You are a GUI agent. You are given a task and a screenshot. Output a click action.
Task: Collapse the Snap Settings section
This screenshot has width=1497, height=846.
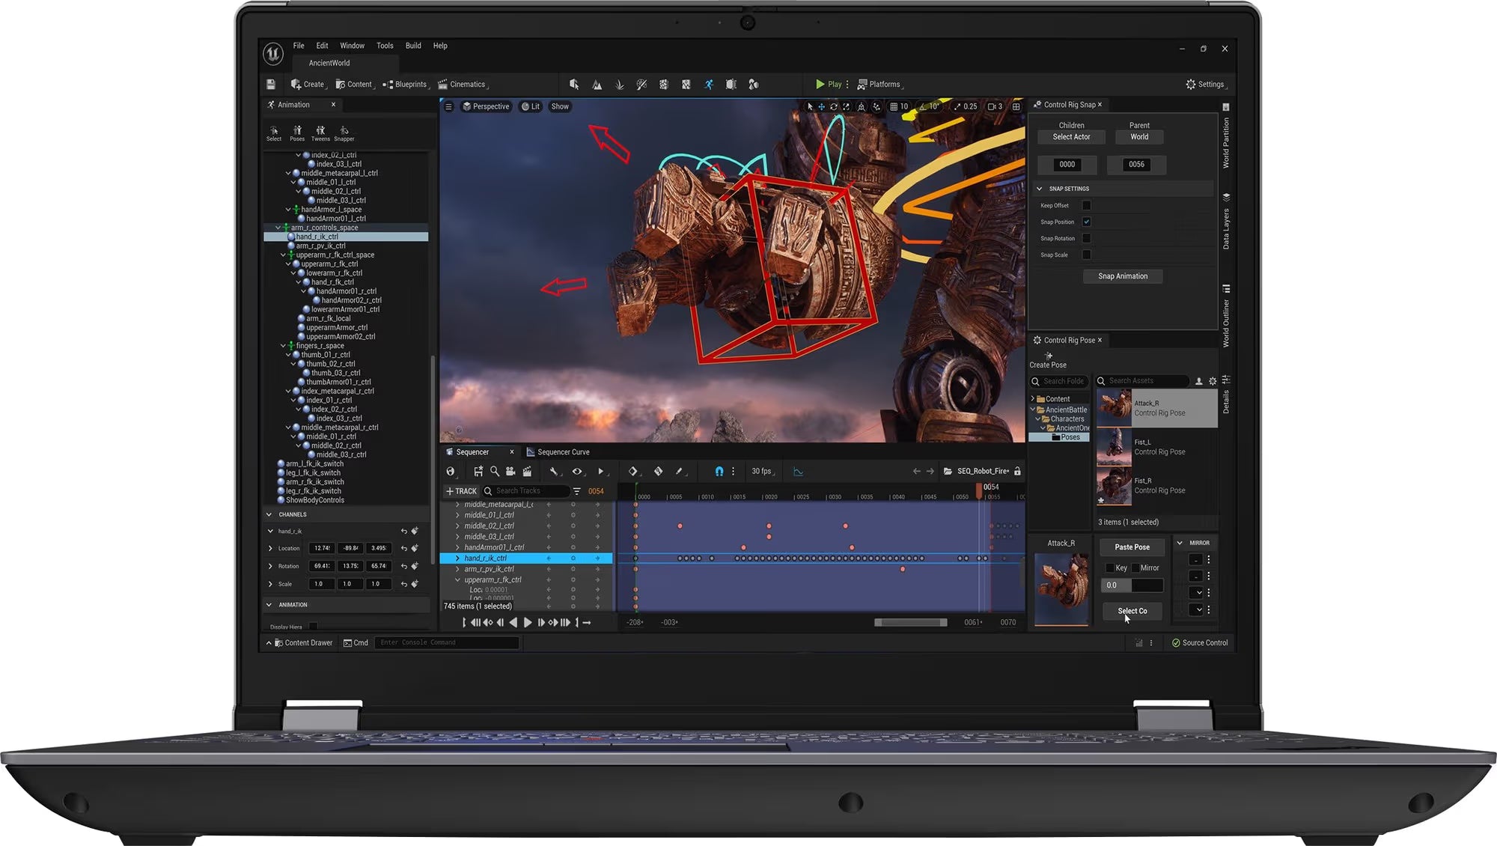1039,189
